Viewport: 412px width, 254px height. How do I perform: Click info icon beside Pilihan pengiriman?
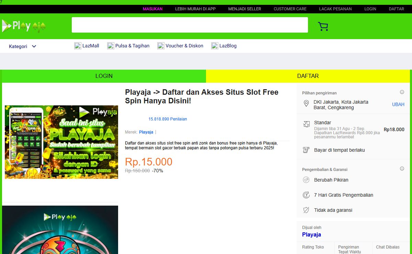tap(402, 92)
